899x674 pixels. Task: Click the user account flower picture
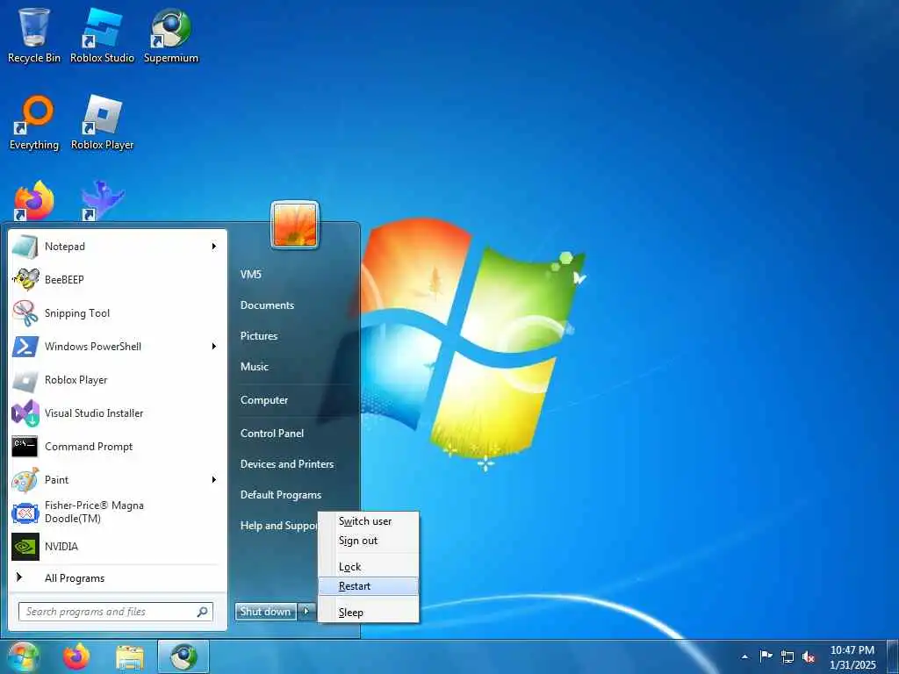(x=295, y=225)
